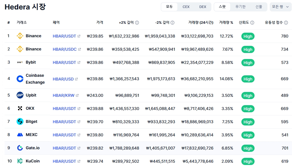Open Binance HBAR/USDT pair link
The height and width of the screenshot is (167, 292).
click(64, 36)
